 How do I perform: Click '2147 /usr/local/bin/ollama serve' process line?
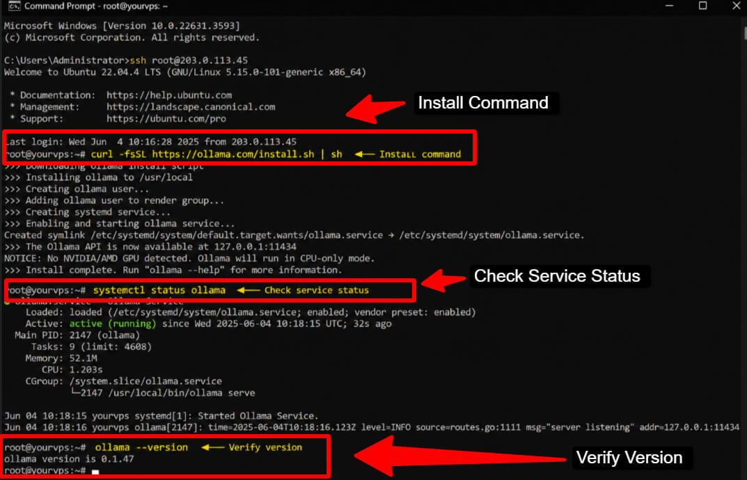(163, 393)
